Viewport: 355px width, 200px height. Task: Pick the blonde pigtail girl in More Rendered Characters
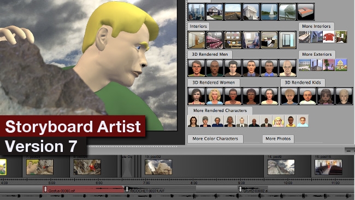pyautogui.click(x=278, y=121)
